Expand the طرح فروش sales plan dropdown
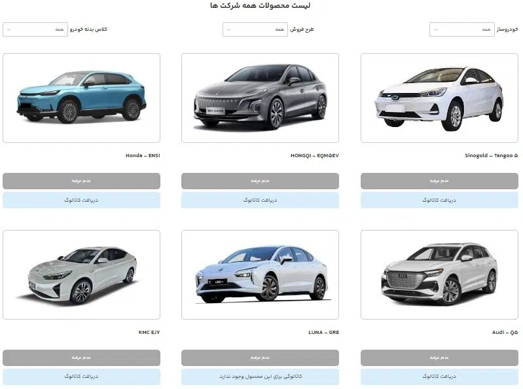Image resolution: width=523 pixels, height=389 pixels. [255, 29]
